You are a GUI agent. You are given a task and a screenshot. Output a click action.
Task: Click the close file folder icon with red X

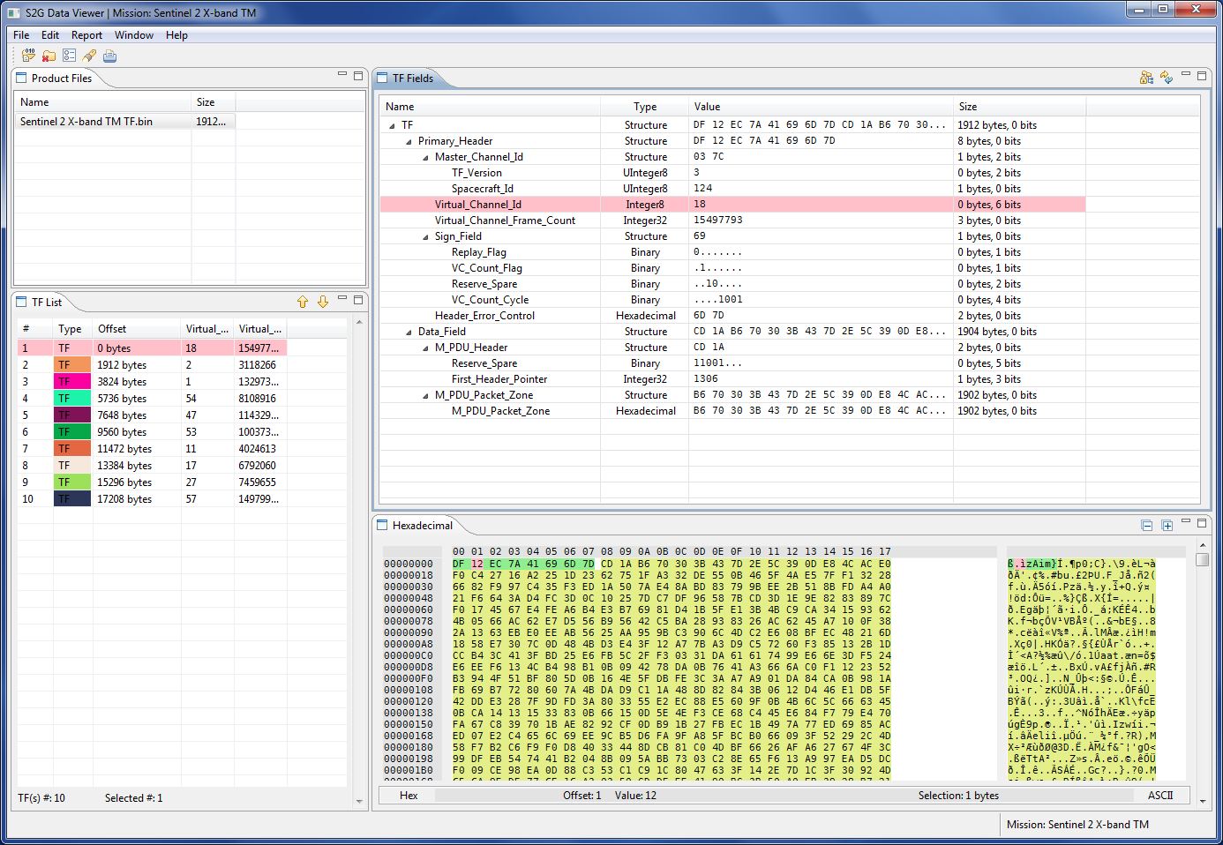[x=49, y=56]
